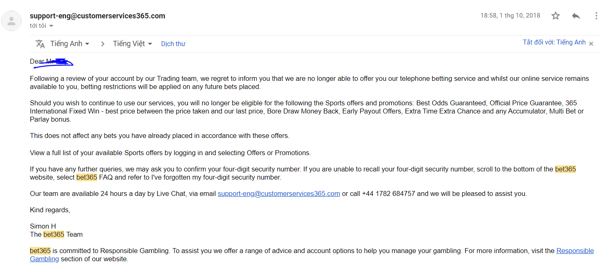Image resolution: width=604 pixels, height=271 pixels.
Task: Click the sender name Simon H
Action: pyautogui.click(x=43, y=226)
